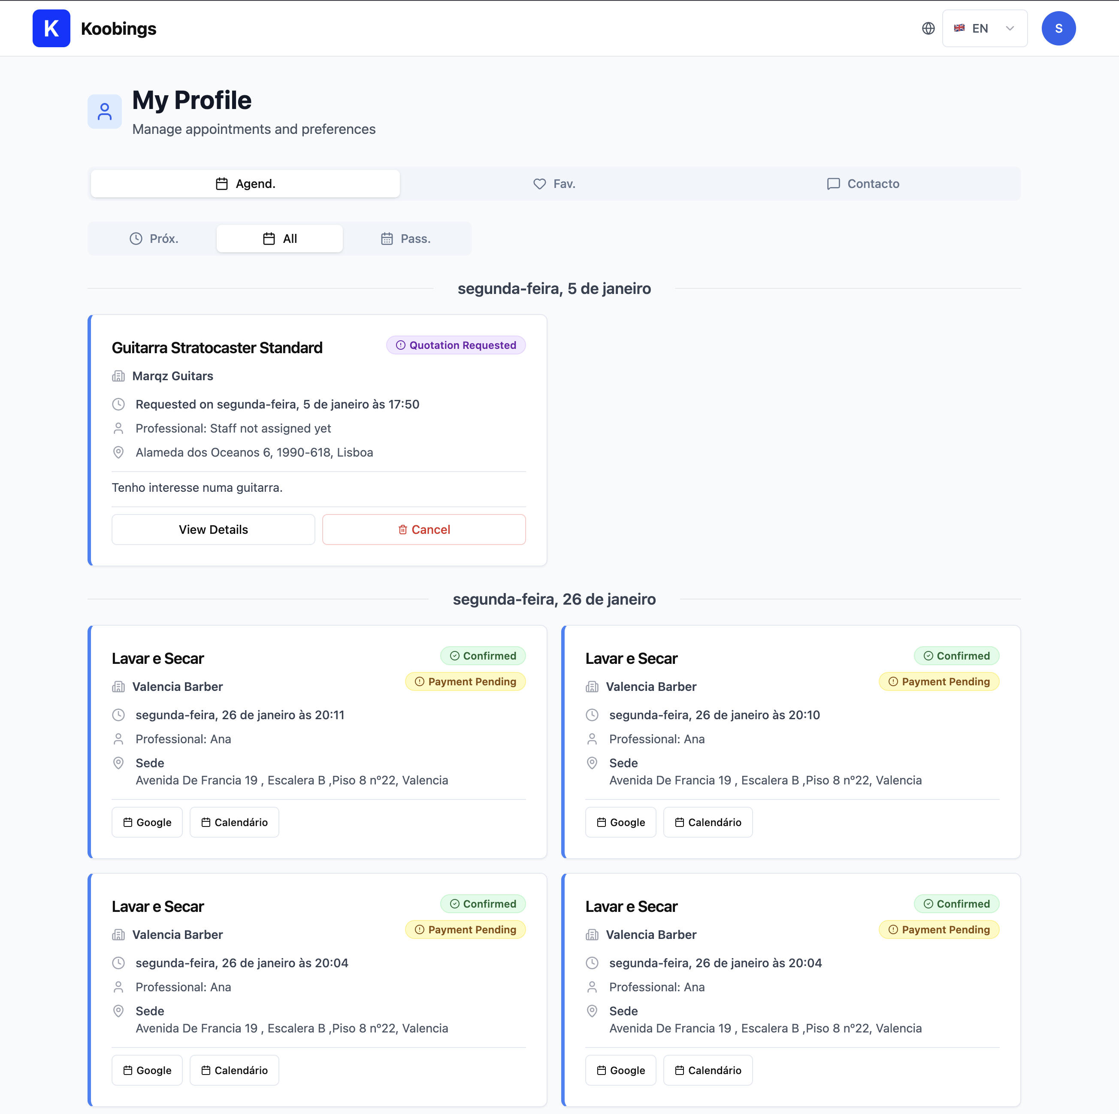Click the Payment Pending badge on bottom right card
Image resolution: width=1119 pixels, height=1114 pixels.
939,929
